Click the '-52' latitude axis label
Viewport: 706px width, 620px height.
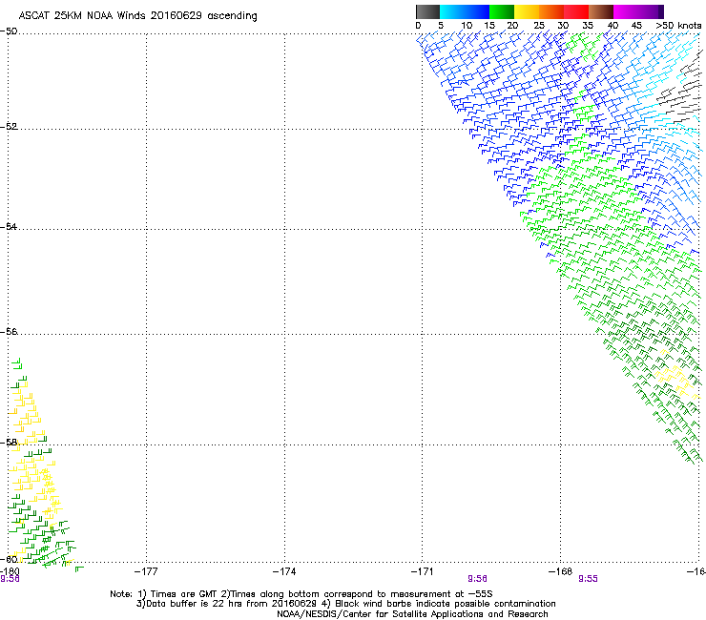click(9, 127)
